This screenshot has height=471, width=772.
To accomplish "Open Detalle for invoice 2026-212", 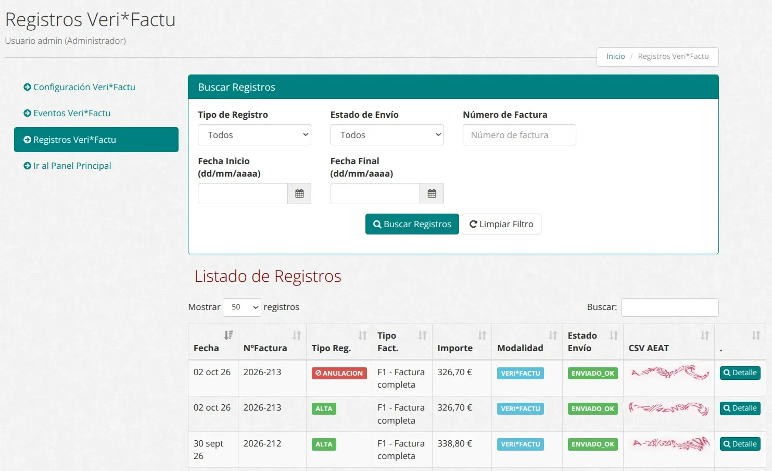I will tap(740, 444).
